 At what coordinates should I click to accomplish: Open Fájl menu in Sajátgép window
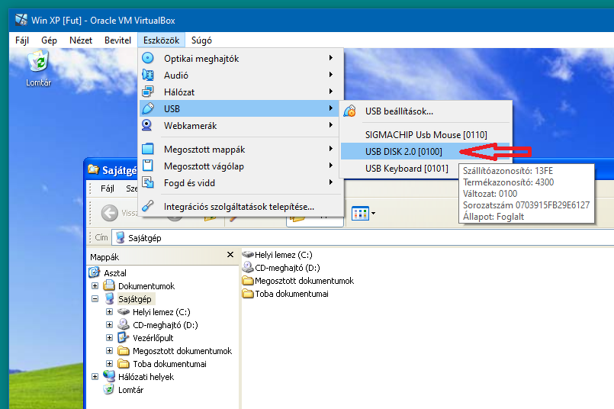point(108,188)
